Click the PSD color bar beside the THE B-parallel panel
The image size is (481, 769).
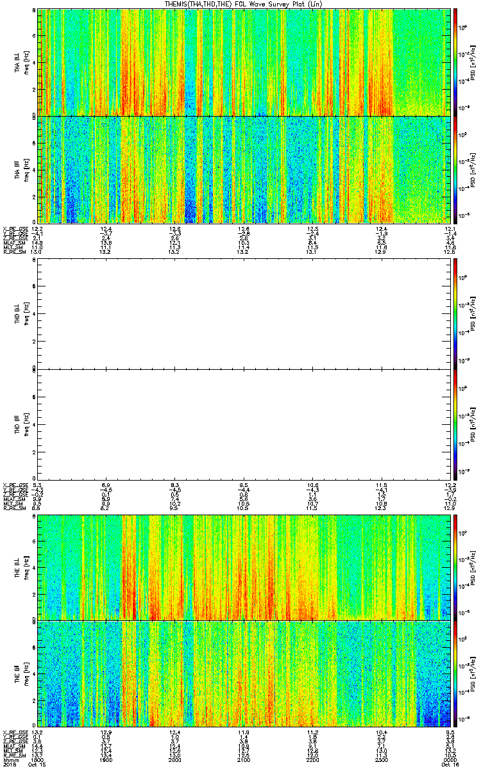pyautogui.click(x=457, y=674)
